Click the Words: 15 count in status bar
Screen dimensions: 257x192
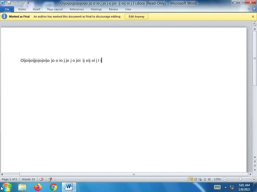pos(28,179)
